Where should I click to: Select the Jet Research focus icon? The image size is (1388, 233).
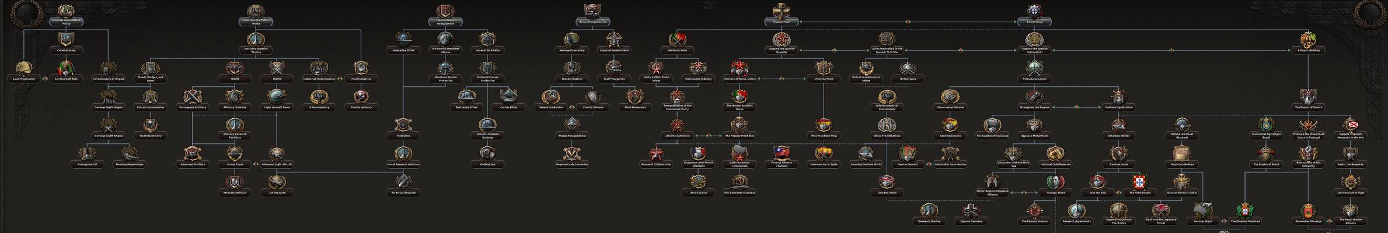[x=277, y=182]
